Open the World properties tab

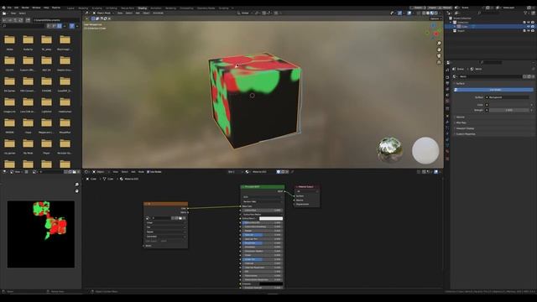447,101
